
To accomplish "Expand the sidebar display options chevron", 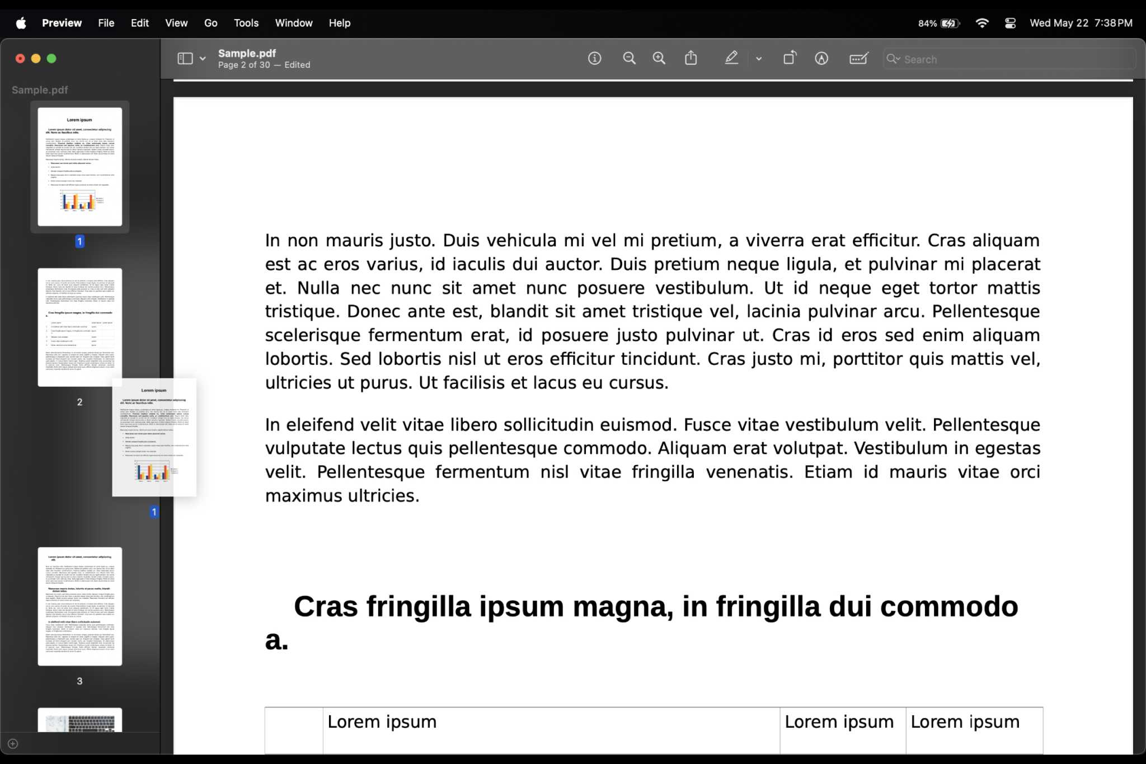I will tap(202, 58).
